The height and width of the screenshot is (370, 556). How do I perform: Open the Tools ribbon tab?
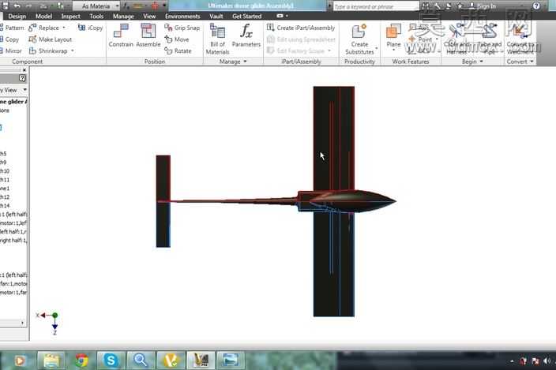pos(96,17)
